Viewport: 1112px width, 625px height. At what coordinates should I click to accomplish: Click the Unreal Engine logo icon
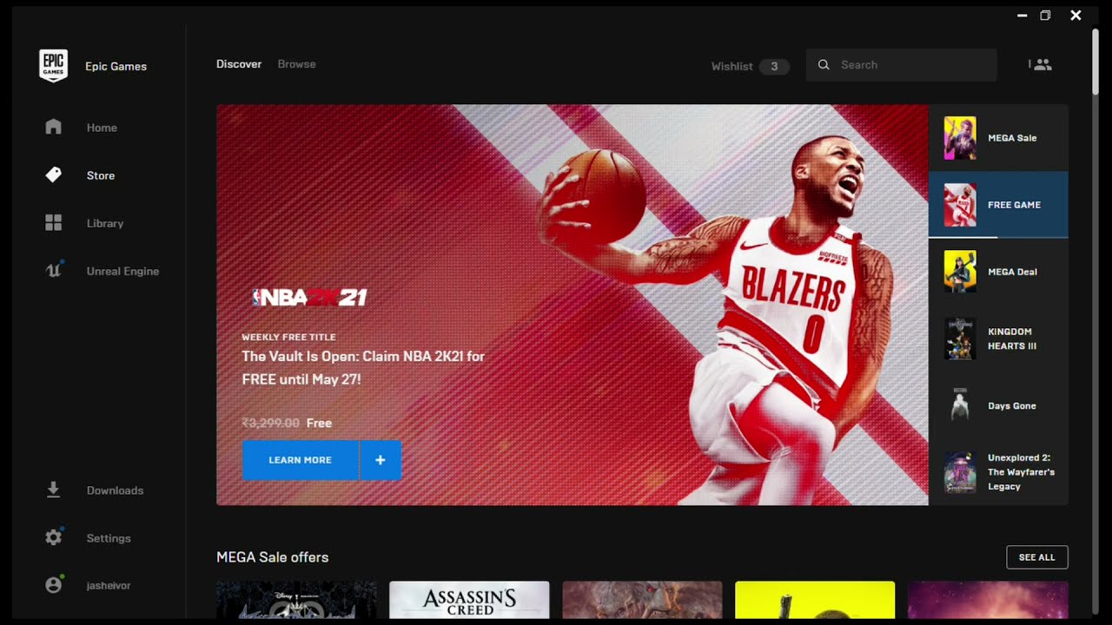click(54, 271)
